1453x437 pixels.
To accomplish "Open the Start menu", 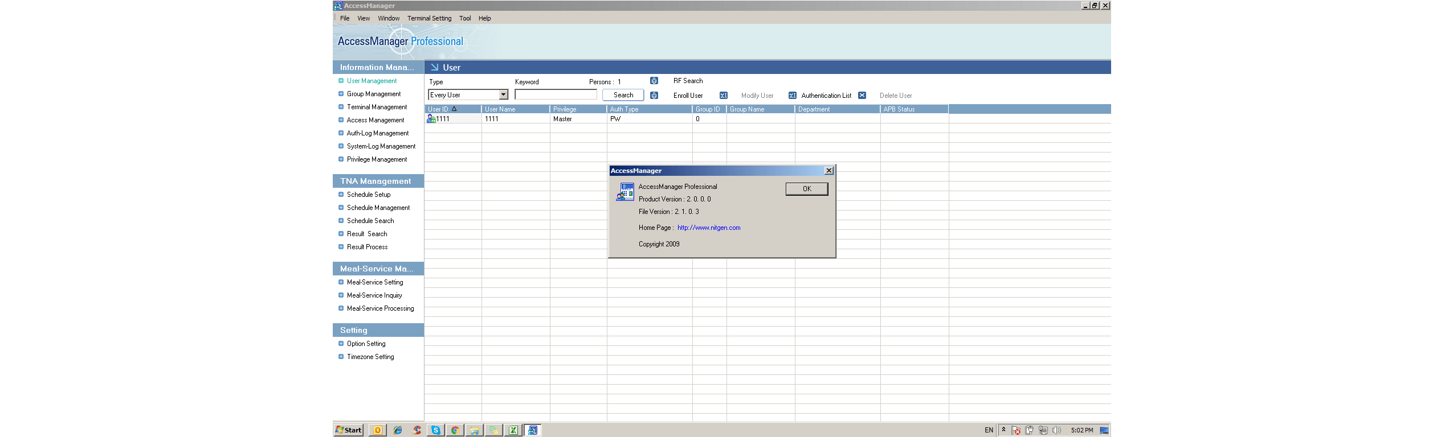I will pyautogui.click(x=349, y=430).
